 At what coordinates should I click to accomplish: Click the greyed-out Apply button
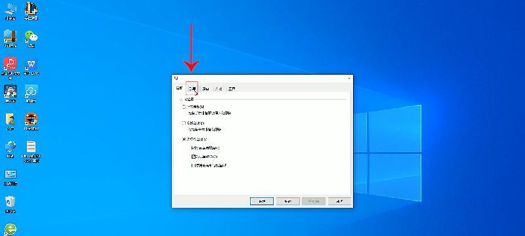(x=314, y=201)
